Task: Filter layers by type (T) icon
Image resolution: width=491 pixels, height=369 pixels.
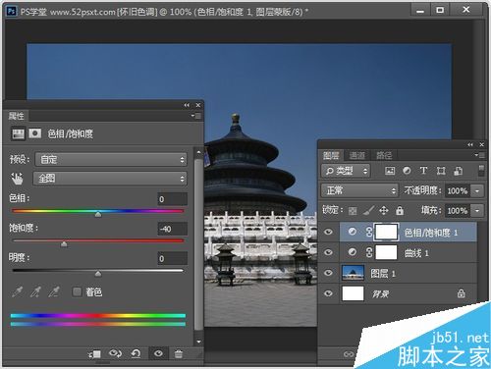Action: 423,171
